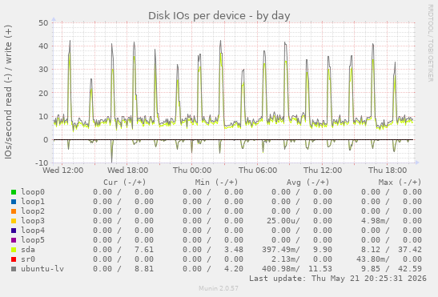Click the Thu 12:00 axis label
Image resolution: width=438 pixels, height=297 pixels.
(323, 171)
